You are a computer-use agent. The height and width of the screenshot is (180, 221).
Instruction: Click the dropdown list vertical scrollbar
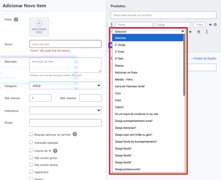click(x=184, y=66)
